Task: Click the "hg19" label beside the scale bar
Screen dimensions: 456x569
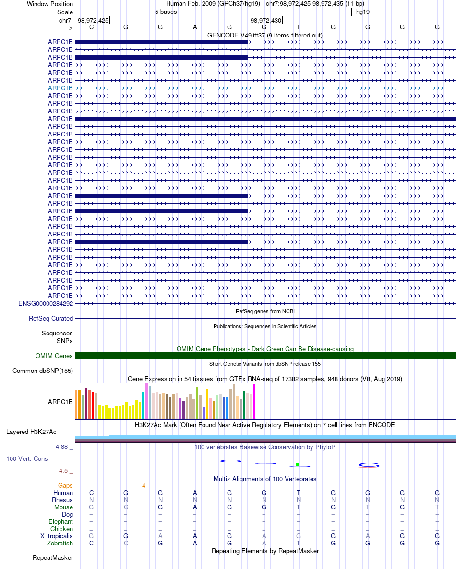Action: (363, 12)
